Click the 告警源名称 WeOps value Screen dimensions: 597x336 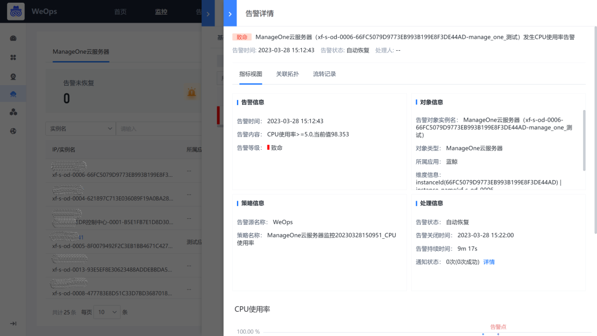282,222
